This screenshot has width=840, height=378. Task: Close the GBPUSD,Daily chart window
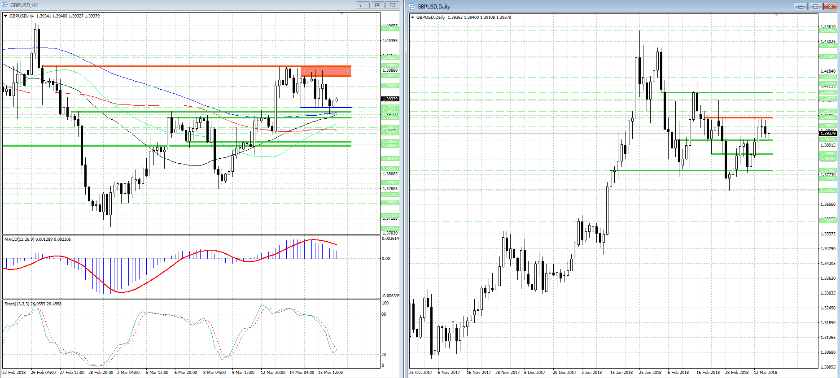coord(830,6)
